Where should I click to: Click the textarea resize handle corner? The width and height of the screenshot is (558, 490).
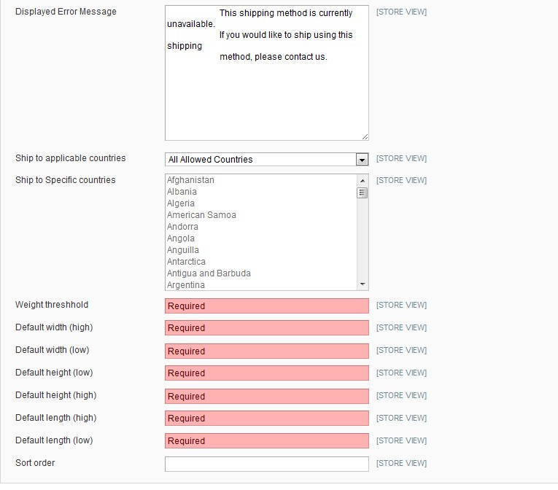[365, 136]
